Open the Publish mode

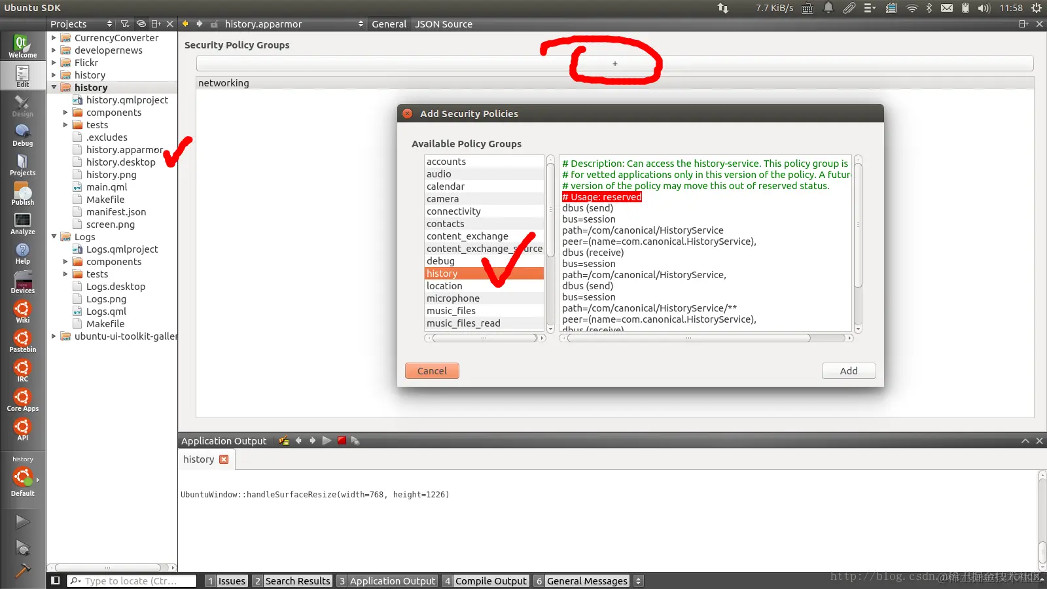pos(22,194)
